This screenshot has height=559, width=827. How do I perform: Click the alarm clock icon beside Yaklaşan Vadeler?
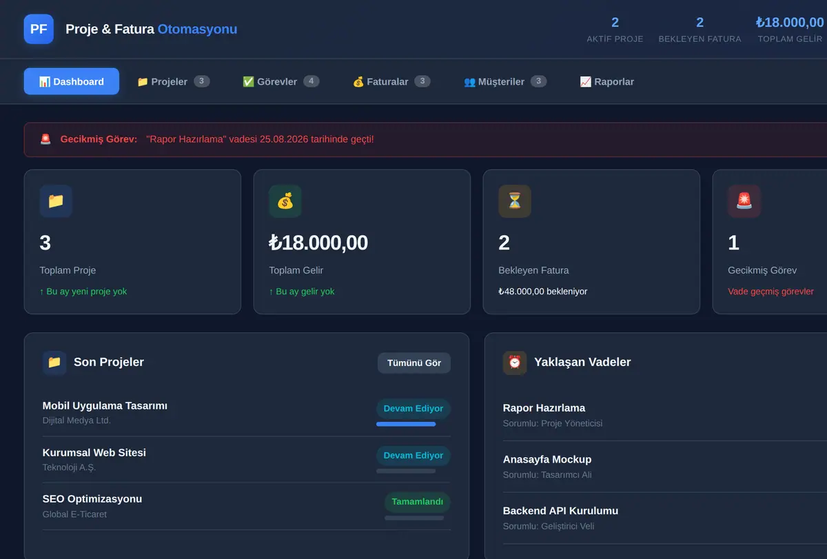(515, 363)
